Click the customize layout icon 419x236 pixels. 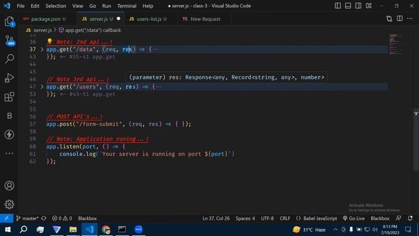click(x=369, y=6)
